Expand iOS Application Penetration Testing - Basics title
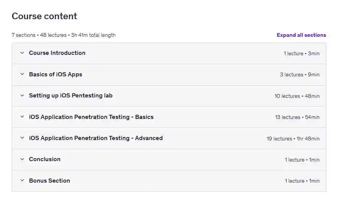 [x=91, y=117]
